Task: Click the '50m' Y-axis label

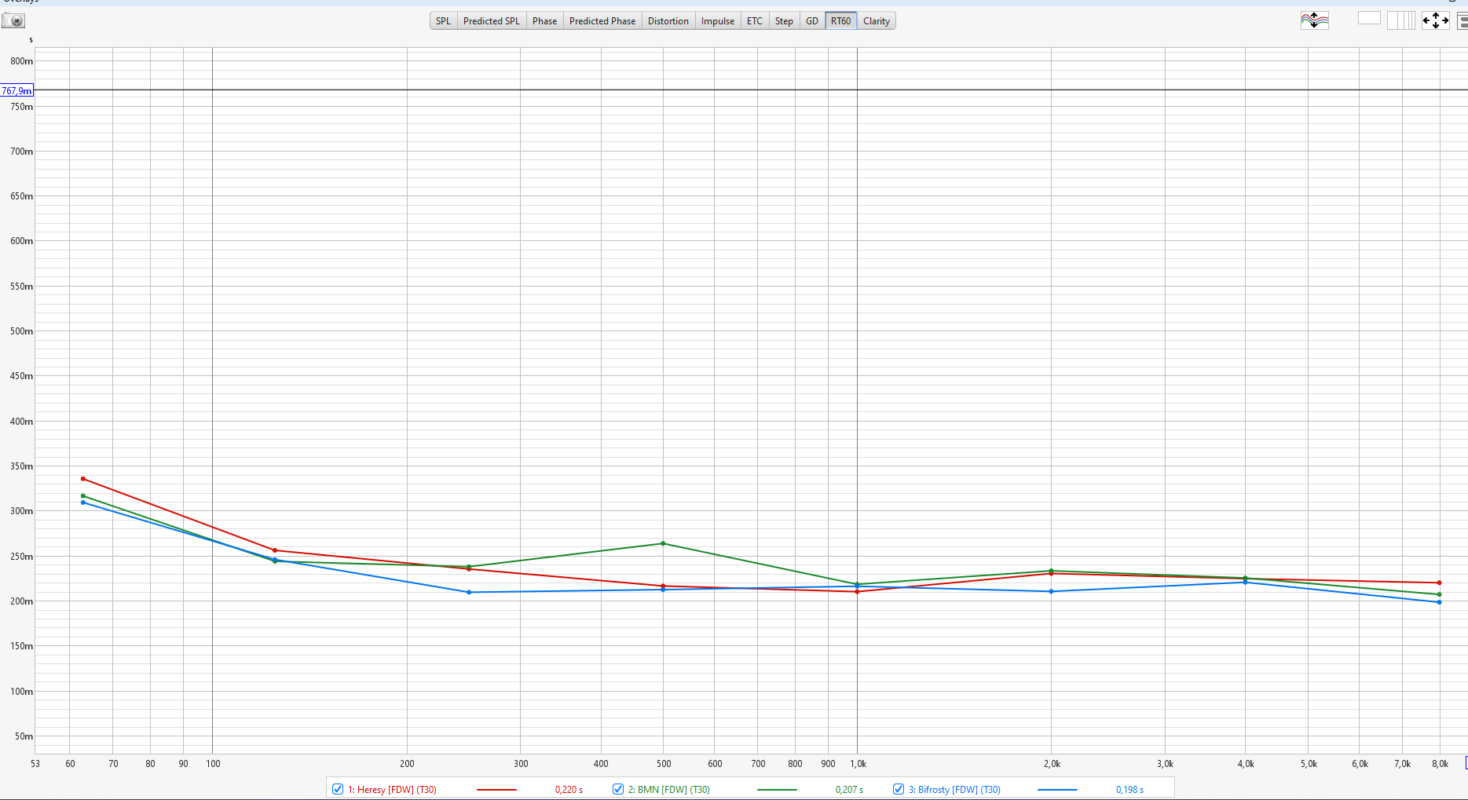Action: point(24,736)
